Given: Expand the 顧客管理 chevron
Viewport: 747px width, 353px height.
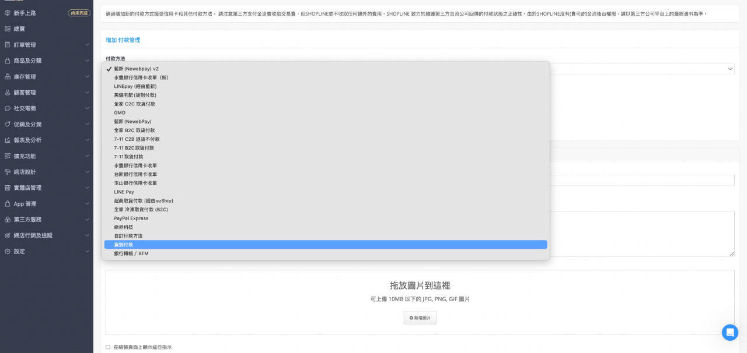Looking at the screenshot, I should click(x=87, y=93).
